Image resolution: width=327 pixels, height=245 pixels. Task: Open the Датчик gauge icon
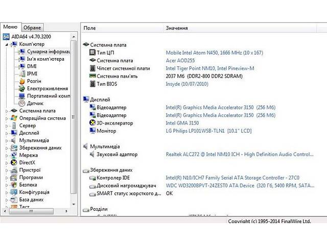(21, 103)
